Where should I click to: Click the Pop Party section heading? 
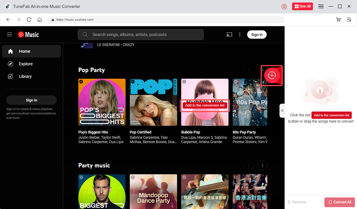click(x=91, y=70)
